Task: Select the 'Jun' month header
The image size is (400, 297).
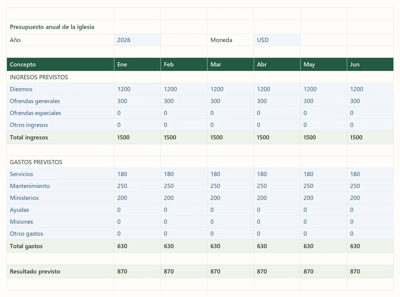Action: pos(370,64)
